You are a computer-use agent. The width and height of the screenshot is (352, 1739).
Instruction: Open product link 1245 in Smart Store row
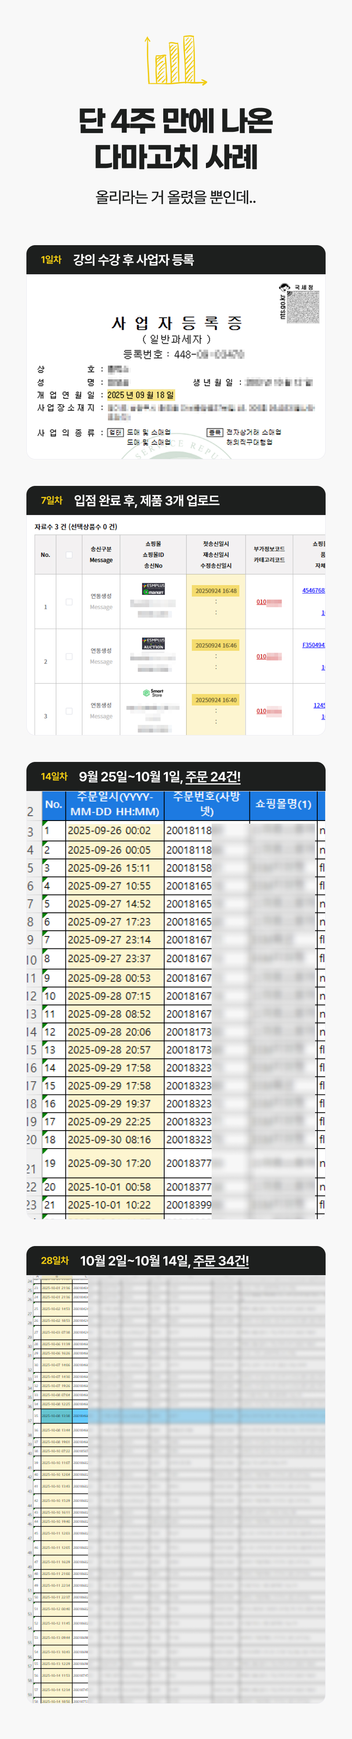(319, 705)
